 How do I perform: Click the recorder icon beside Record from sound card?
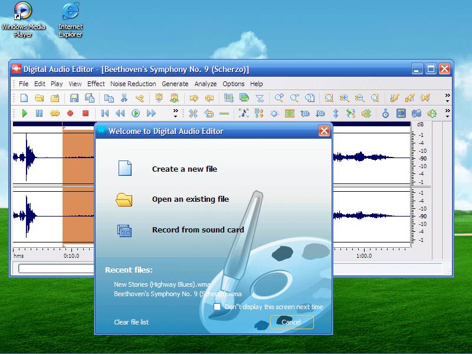pyautogui.click(x=124, y=231)
